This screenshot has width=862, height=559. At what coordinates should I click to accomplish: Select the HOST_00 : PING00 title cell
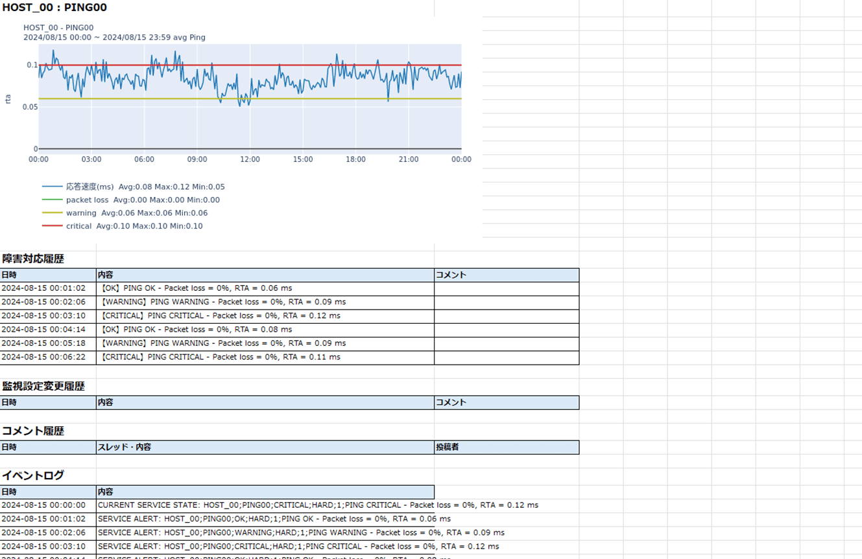(54, 8)
